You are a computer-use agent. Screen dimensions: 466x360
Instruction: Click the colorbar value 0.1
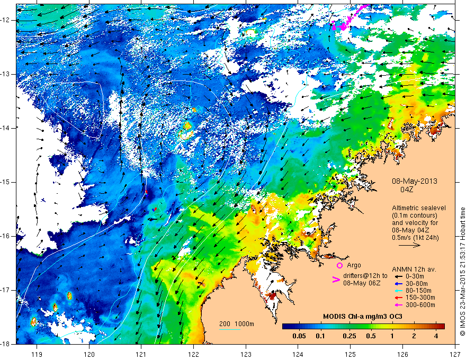pos(320,336)
